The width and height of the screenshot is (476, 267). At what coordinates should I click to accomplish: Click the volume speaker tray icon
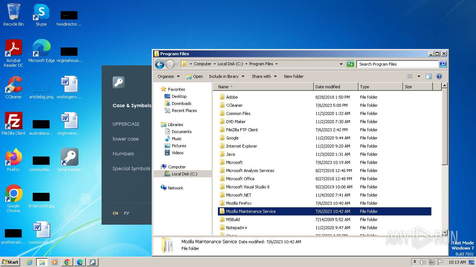pos(423,262)
